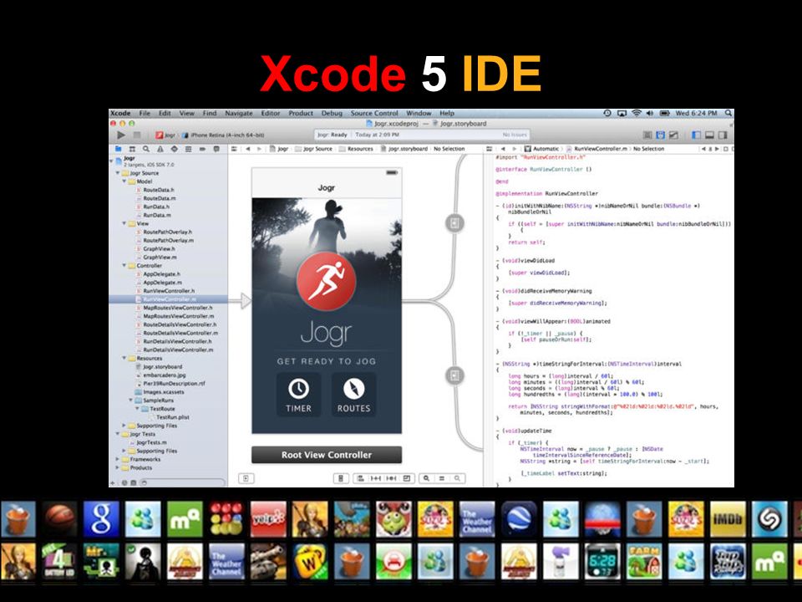The image size is (802, 602).
Task: Click RunViewController.m in assistant jump bar
Action: tap(596, 149)
